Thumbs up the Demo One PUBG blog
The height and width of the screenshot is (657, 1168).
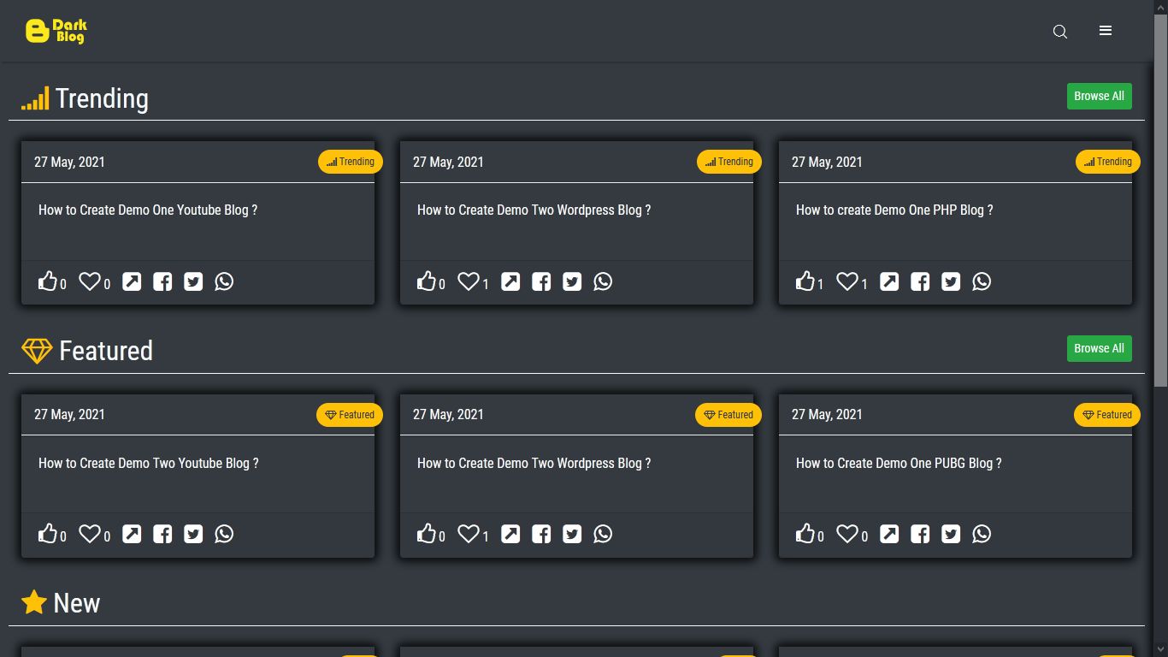click(x=805, y=532)
